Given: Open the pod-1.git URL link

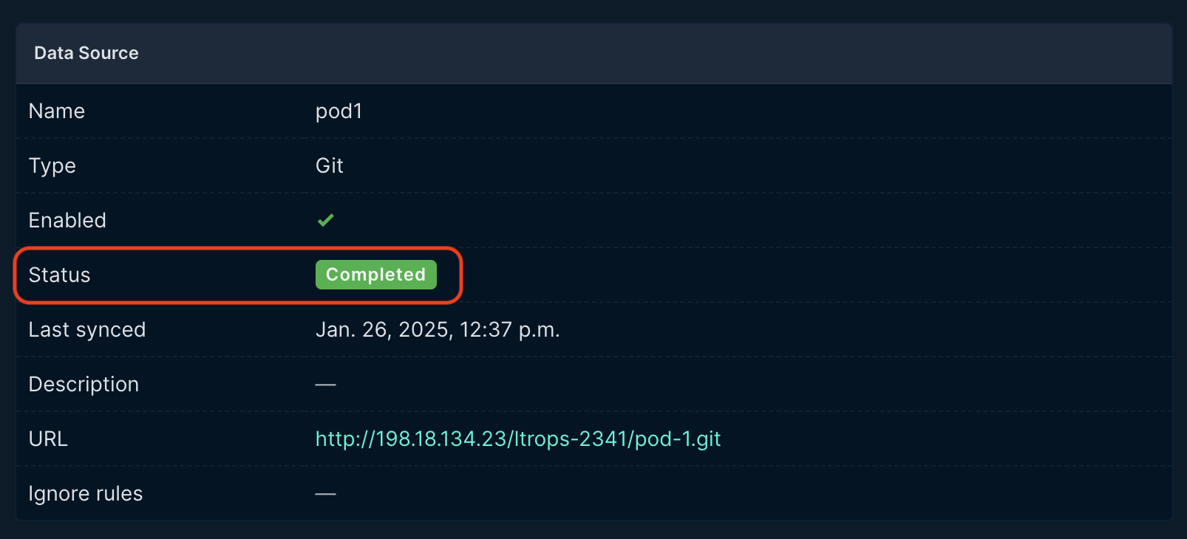Looking at the screenshot, I should pyautogui.click(x=518, y=439).
